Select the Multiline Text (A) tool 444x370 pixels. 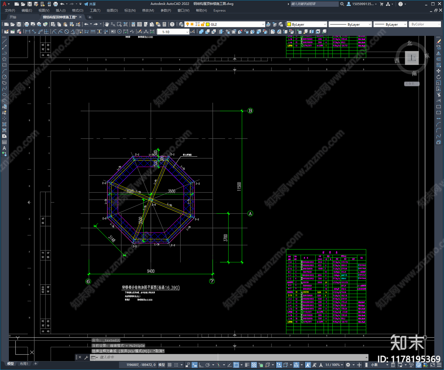[4, 148]
